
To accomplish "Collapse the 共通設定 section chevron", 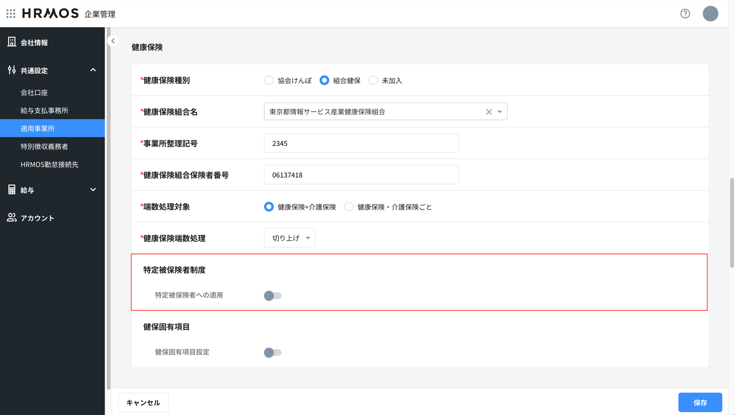I will pos(93,70).
